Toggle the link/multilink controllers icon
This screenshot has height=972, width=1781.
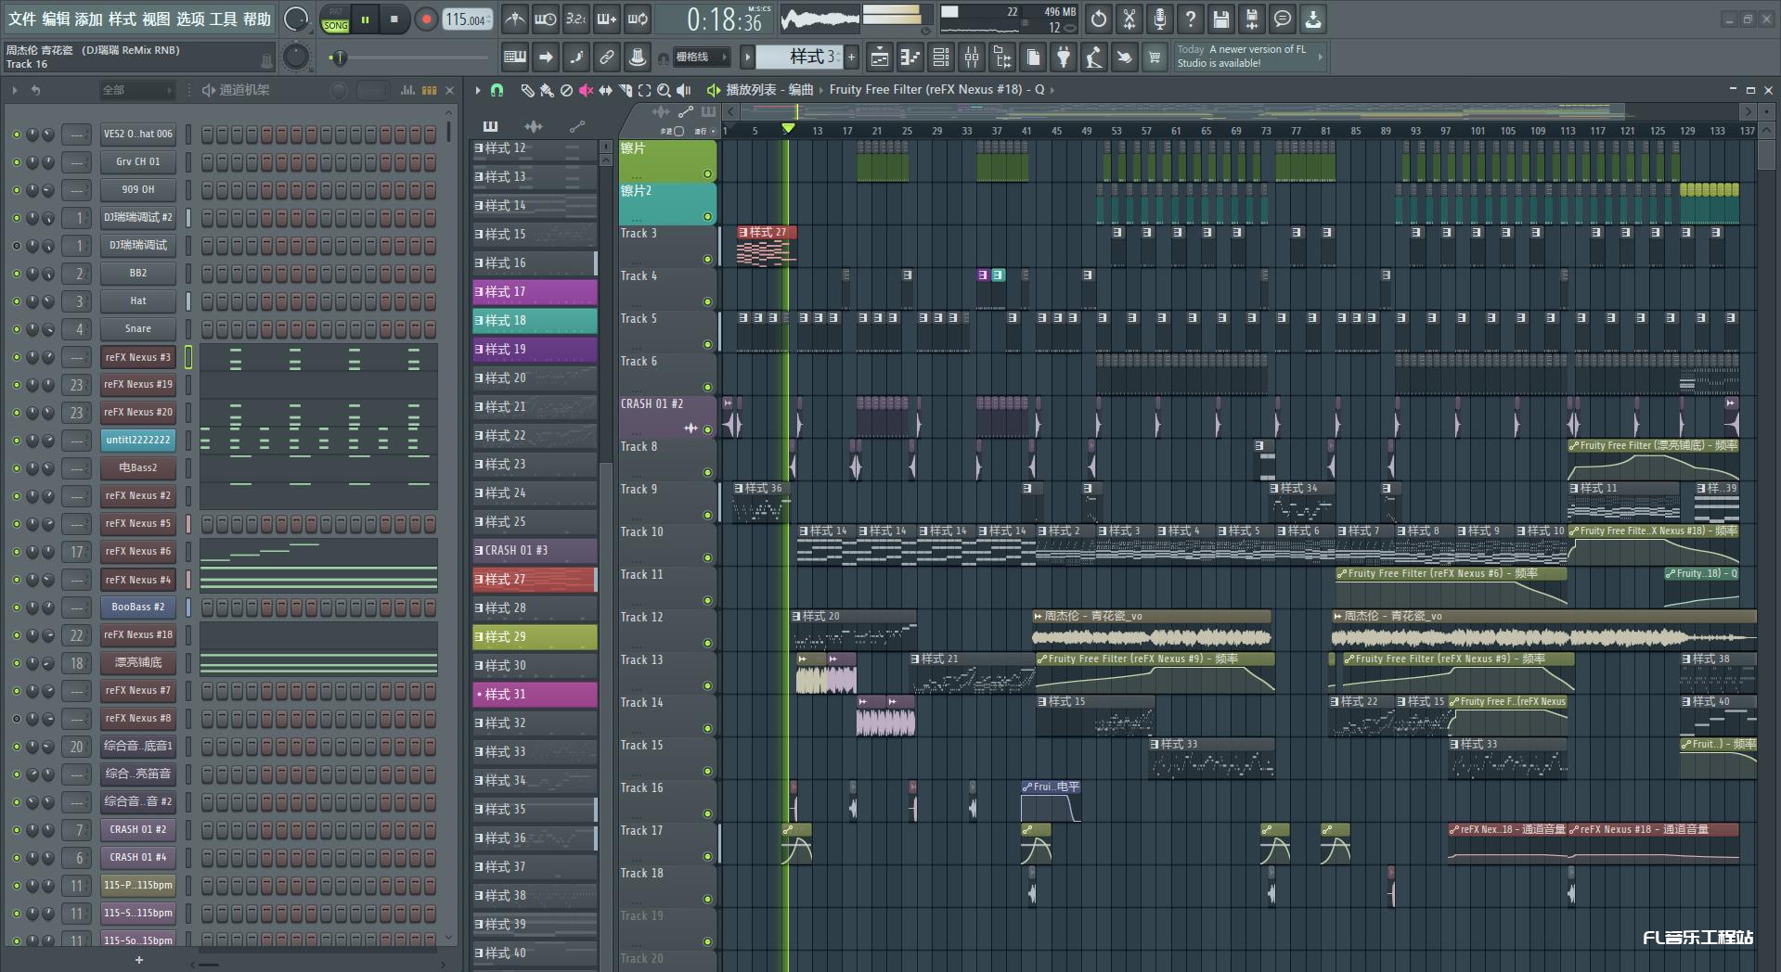(x=607, y=58)
